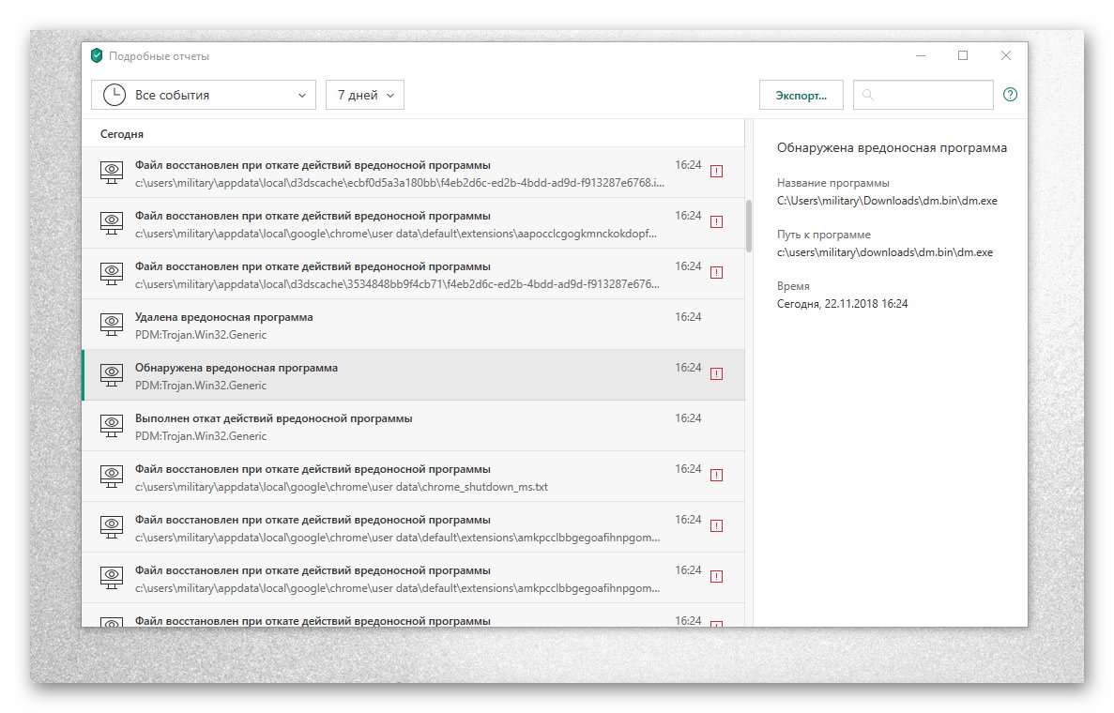Screen dimensions: 1114x713
Task: Click the clock icon beside Все события
Action: (114, 95)
